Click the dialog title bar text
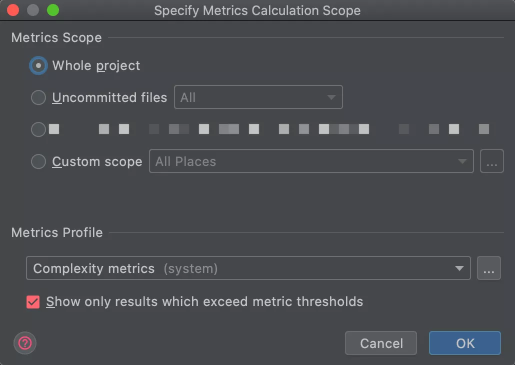Image resolution: width=515 pixels, height=365 pixels. [x=257, y=10]
